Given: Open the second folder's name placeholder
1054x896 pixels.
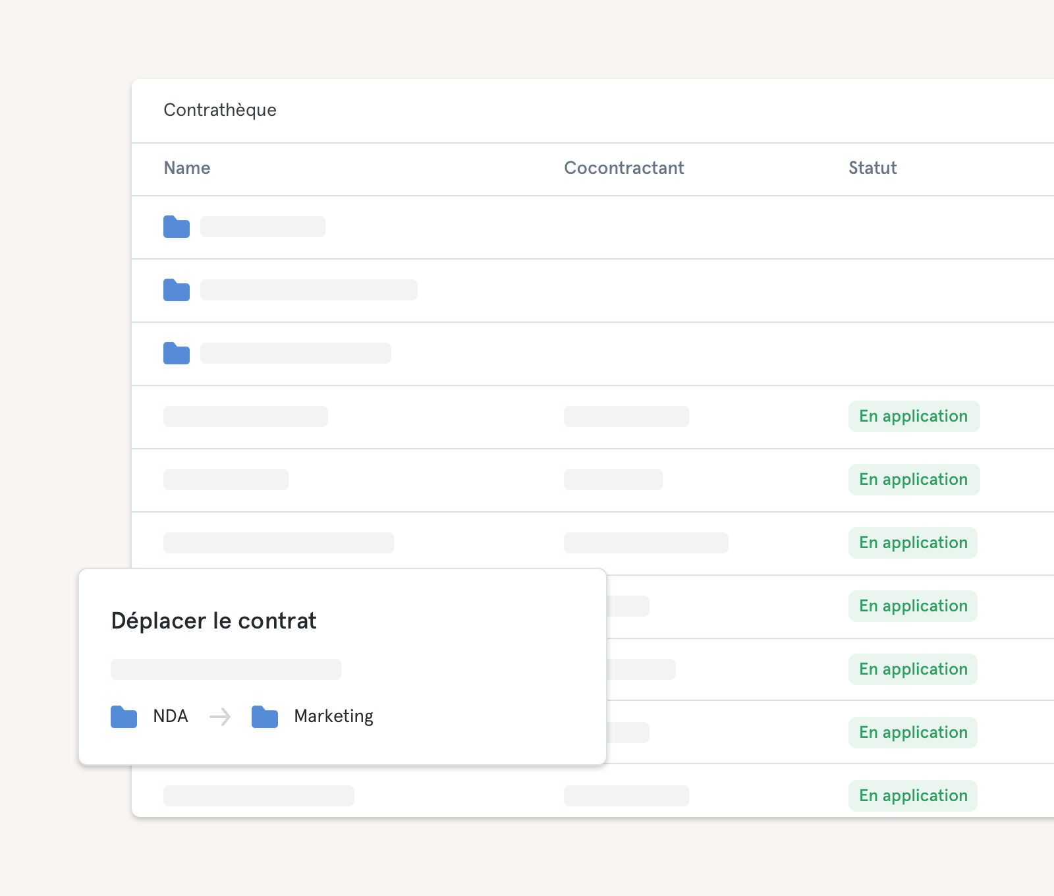Looking at the screenshot, I should pos(309,290).
